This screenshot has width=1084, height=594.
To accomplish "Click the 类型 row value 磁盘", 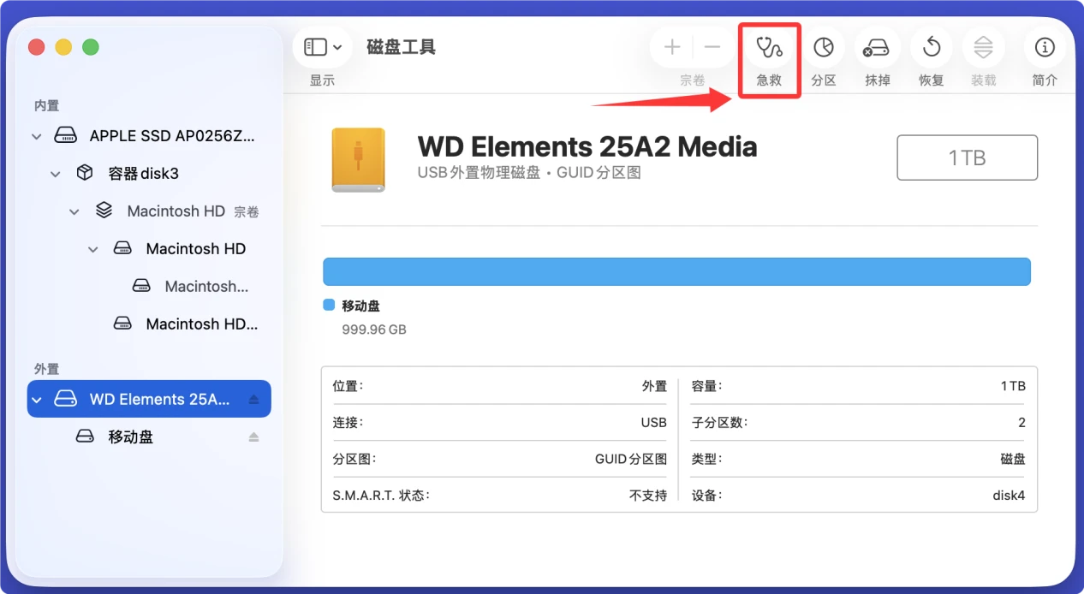I will click(x=1013, y=459).
